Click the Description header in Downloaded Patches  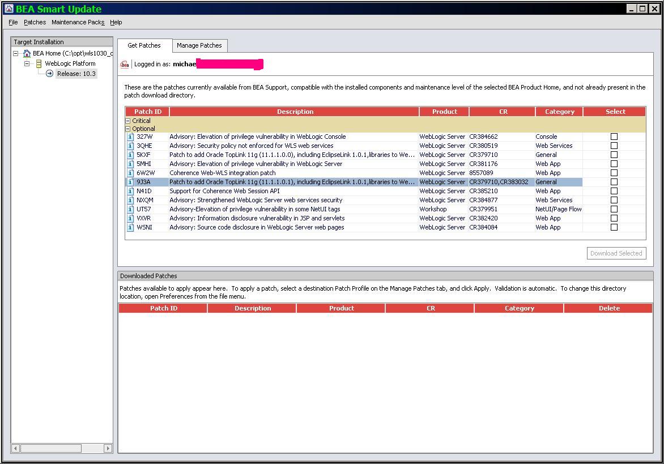252,308
